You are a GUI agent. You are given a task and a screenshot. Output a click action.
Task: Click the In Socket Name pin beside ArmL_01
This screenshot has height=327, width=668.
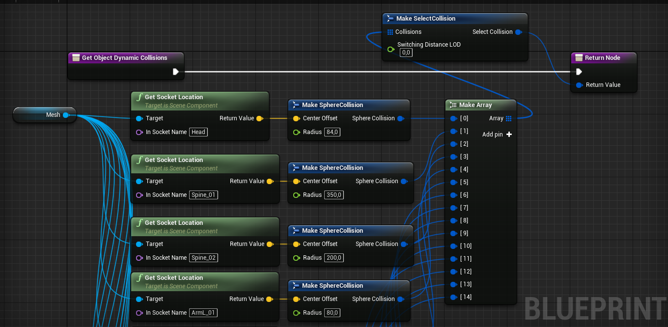(139, 313)
